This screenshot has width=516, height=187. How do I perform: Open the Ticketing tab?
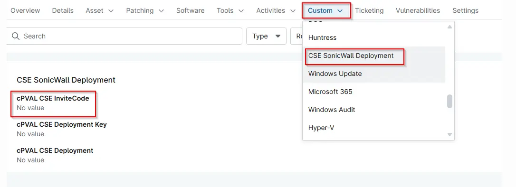pyautogui.click(x=369, y=10)
